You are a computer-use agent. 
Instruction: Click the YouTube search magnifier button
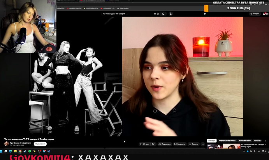(164, 14)
